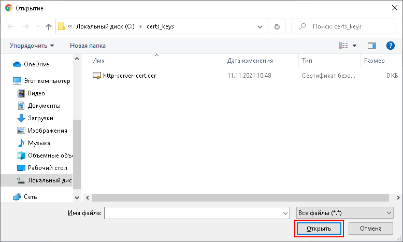Sort by Имя column header
The height and width of the screenshot is (242, 403).
[x=98, y=61]
